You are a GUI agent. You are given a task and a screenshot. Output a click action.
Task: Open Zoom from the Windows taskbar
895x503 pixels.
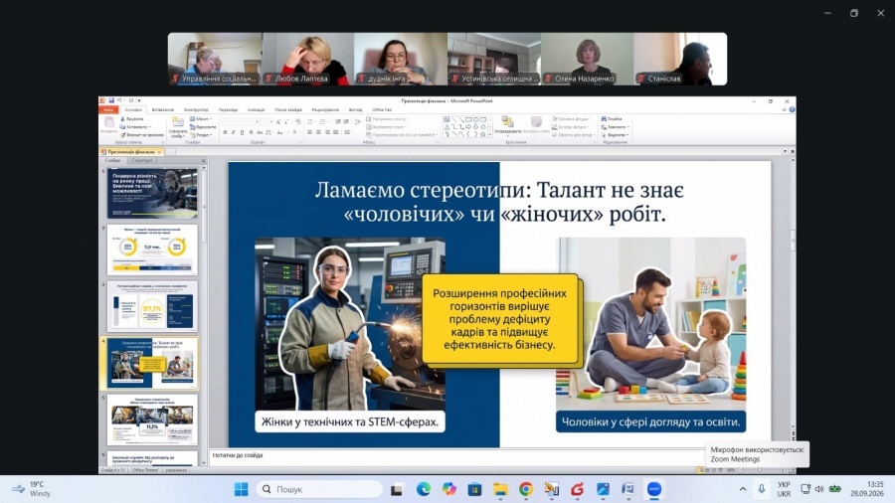coord(654,489)
